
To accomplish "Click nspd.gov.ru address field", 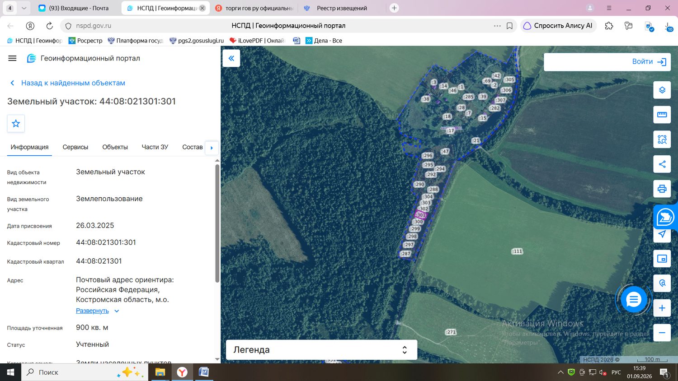I will pyautogui.click(x=94, y=26).
